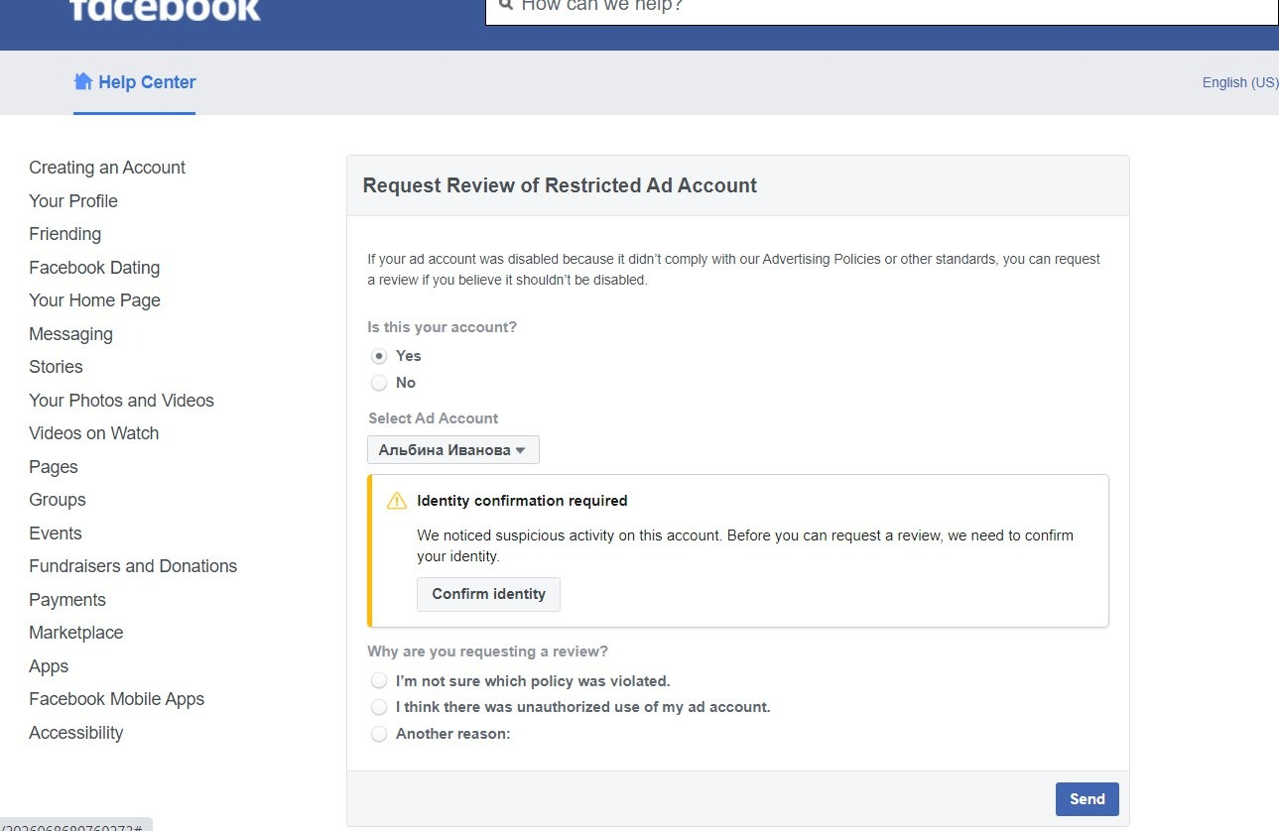Choose the 'Another reason' radio option

[379, 735]
